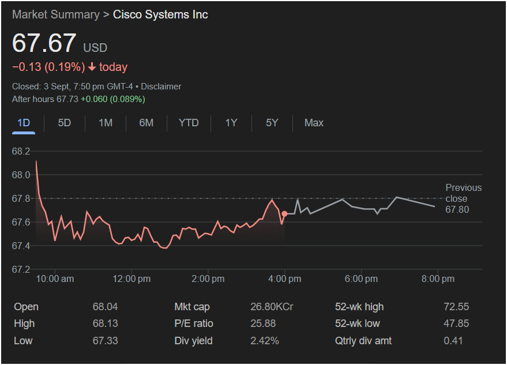Show the Max time range chart
Image resolution: width=507 pixels, height=365 pixels.
coord(314,123)
